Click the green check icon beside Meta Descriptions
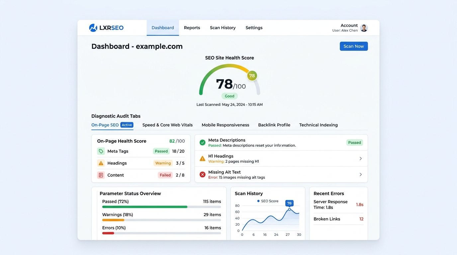Image resolution: width=457 pixels, height=255 pixels. tap(202, 142)
